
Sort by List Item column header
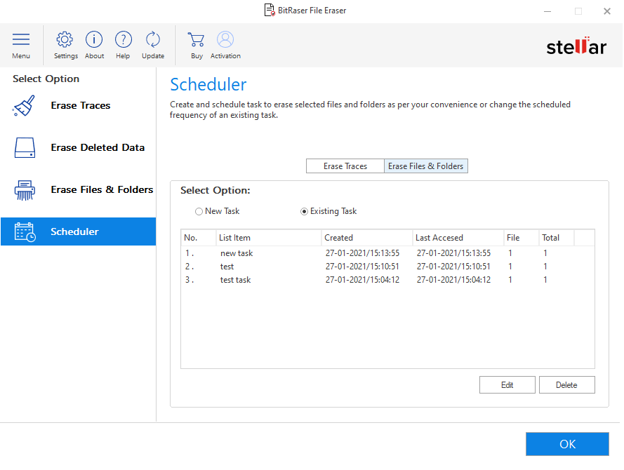[269, 238]
